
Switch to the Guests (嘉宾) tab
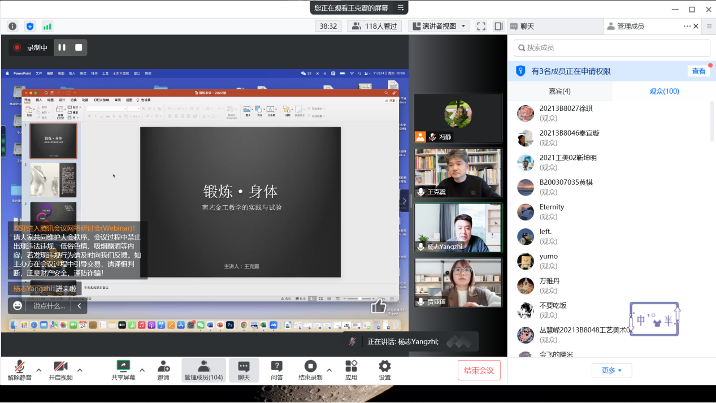(559, 91)
